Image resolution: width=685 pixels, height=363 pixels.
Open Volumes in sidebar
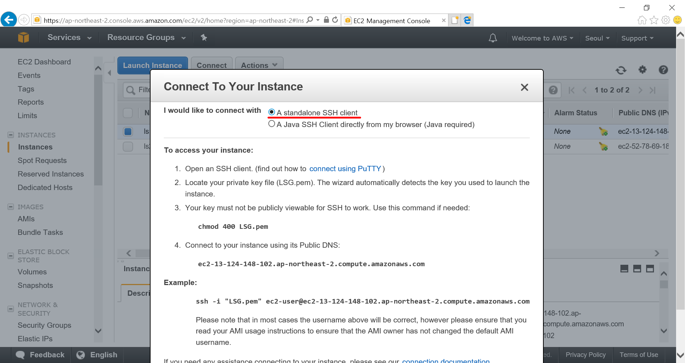32,272
